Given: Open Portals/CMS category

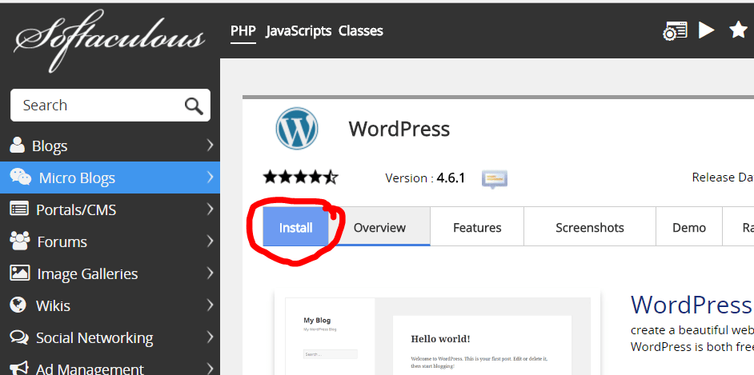Looking at the screenshot, I should [76, 209].
